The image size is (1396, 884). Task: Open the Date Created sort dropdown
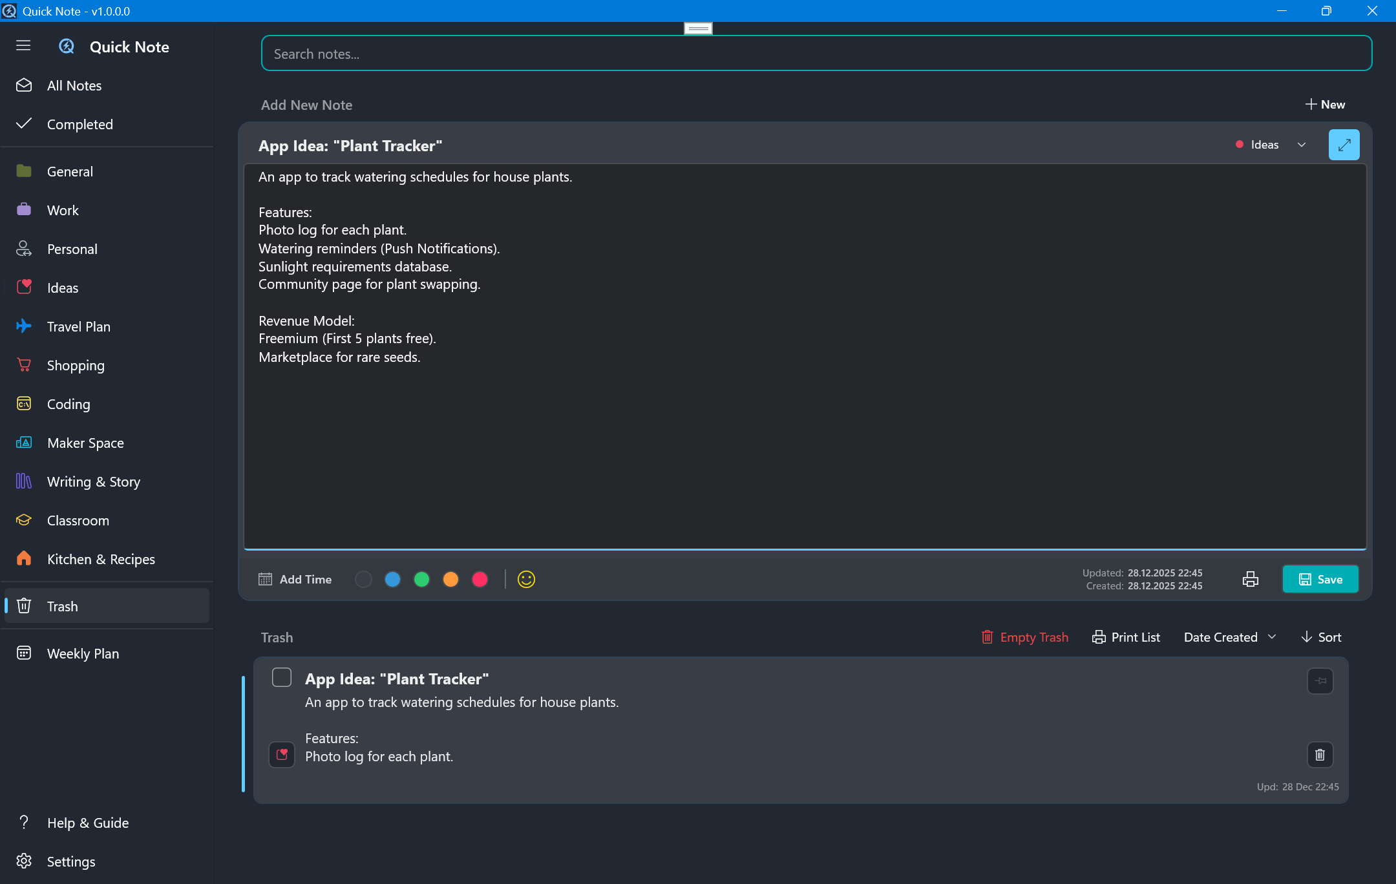1229,637
